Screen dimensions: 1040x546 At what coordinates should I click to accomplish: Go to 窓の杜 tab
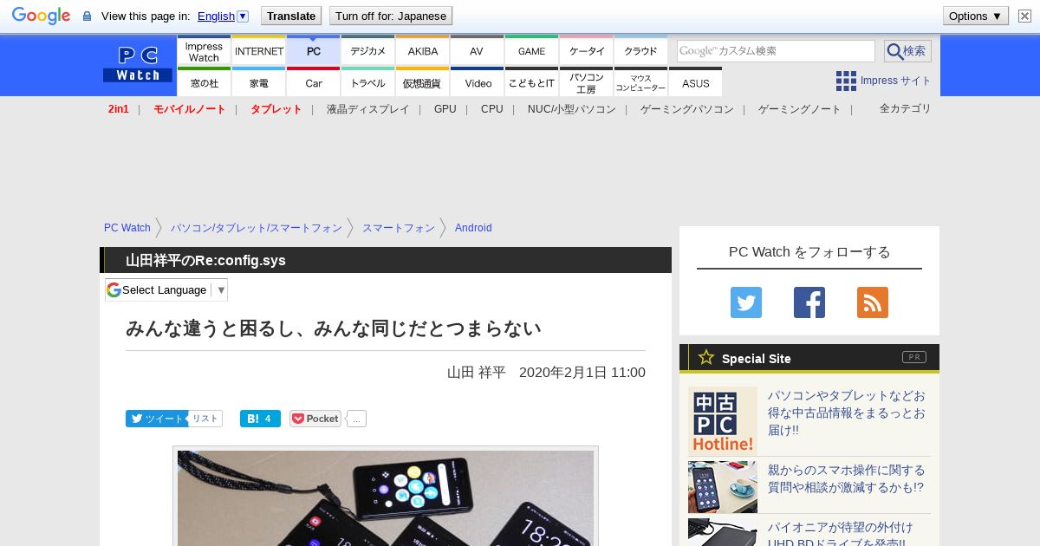pyautogui.click(x=204, y=82)
